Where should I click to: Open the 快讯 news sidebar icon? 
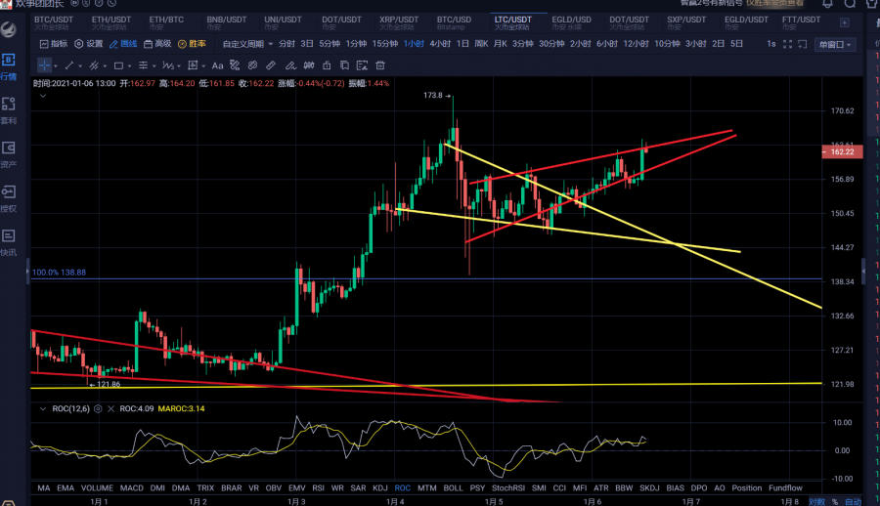coord(9,242)
